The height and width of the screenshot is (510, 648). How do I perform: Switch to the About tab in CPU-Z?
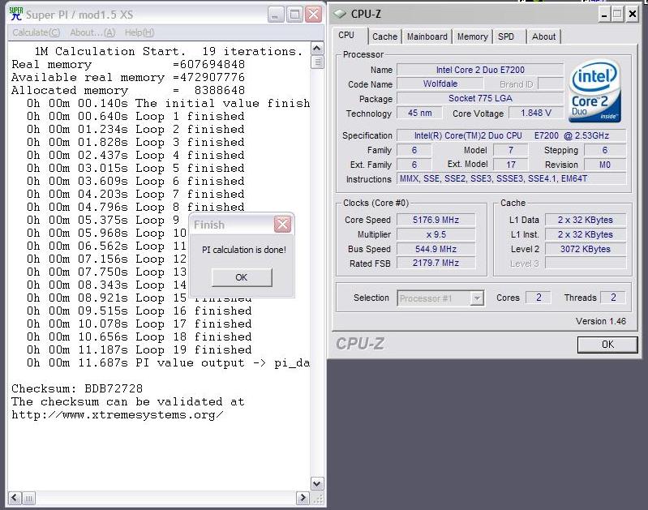[543, 36]
